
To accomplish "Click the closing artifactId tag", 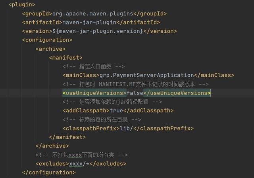I will tap(138, 22).
